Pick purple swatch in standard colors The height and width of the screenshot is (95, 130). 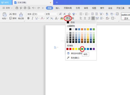click(x=94, y=49)
